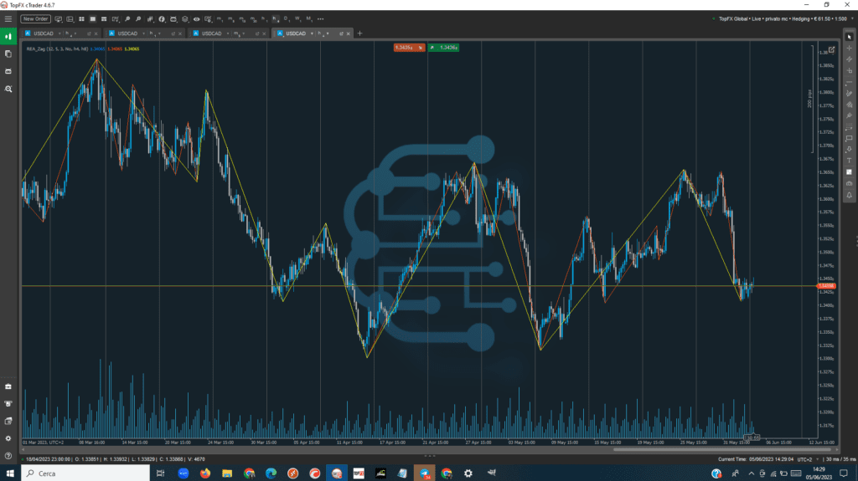Detach the active USDCAD chart tab

341,34
